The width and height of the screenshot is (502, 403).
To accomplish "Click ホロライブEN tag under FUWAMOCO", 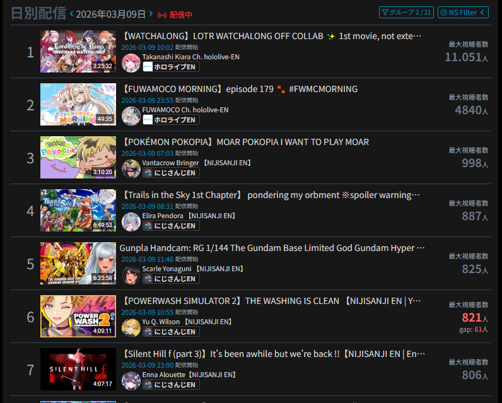I will 171,120.
